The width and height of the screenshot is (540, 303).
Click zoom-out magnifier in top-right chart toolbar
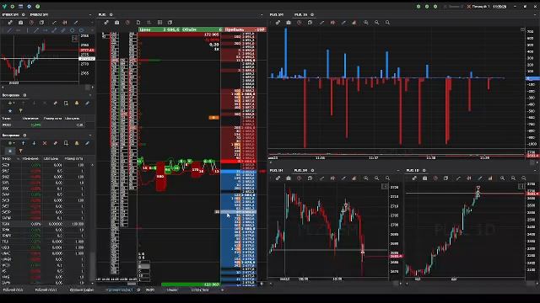click(x=377, y=23)
